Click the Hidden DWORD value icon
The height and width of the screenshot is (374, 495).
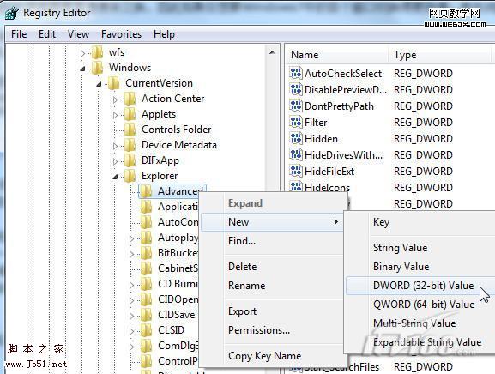(296, 139)
